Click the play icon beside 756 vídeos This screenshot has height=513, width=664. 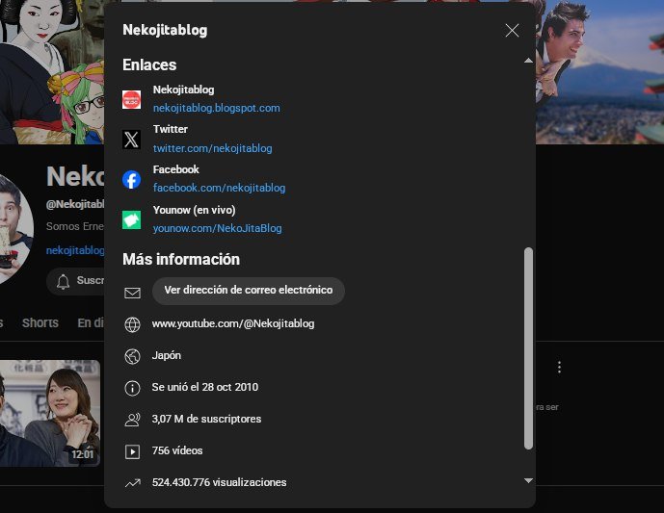coord(133,451)
